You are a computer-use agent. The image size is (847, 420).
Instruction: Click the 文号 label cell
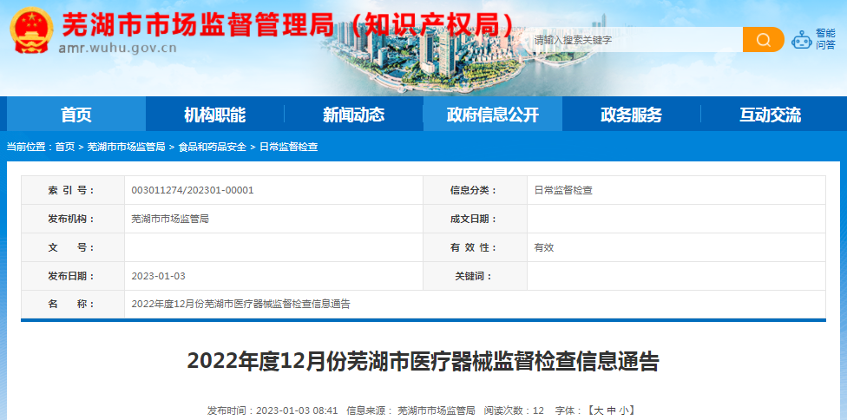tap(73, 247)
